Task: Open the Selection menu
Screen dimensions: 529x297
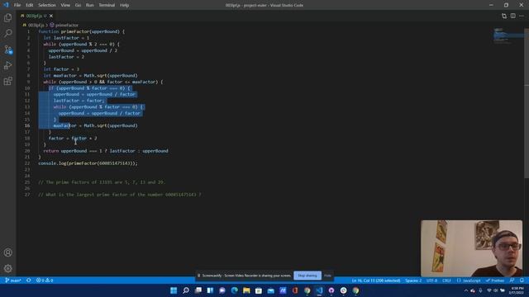Action: pyautogui.click(x=47, y=5)
